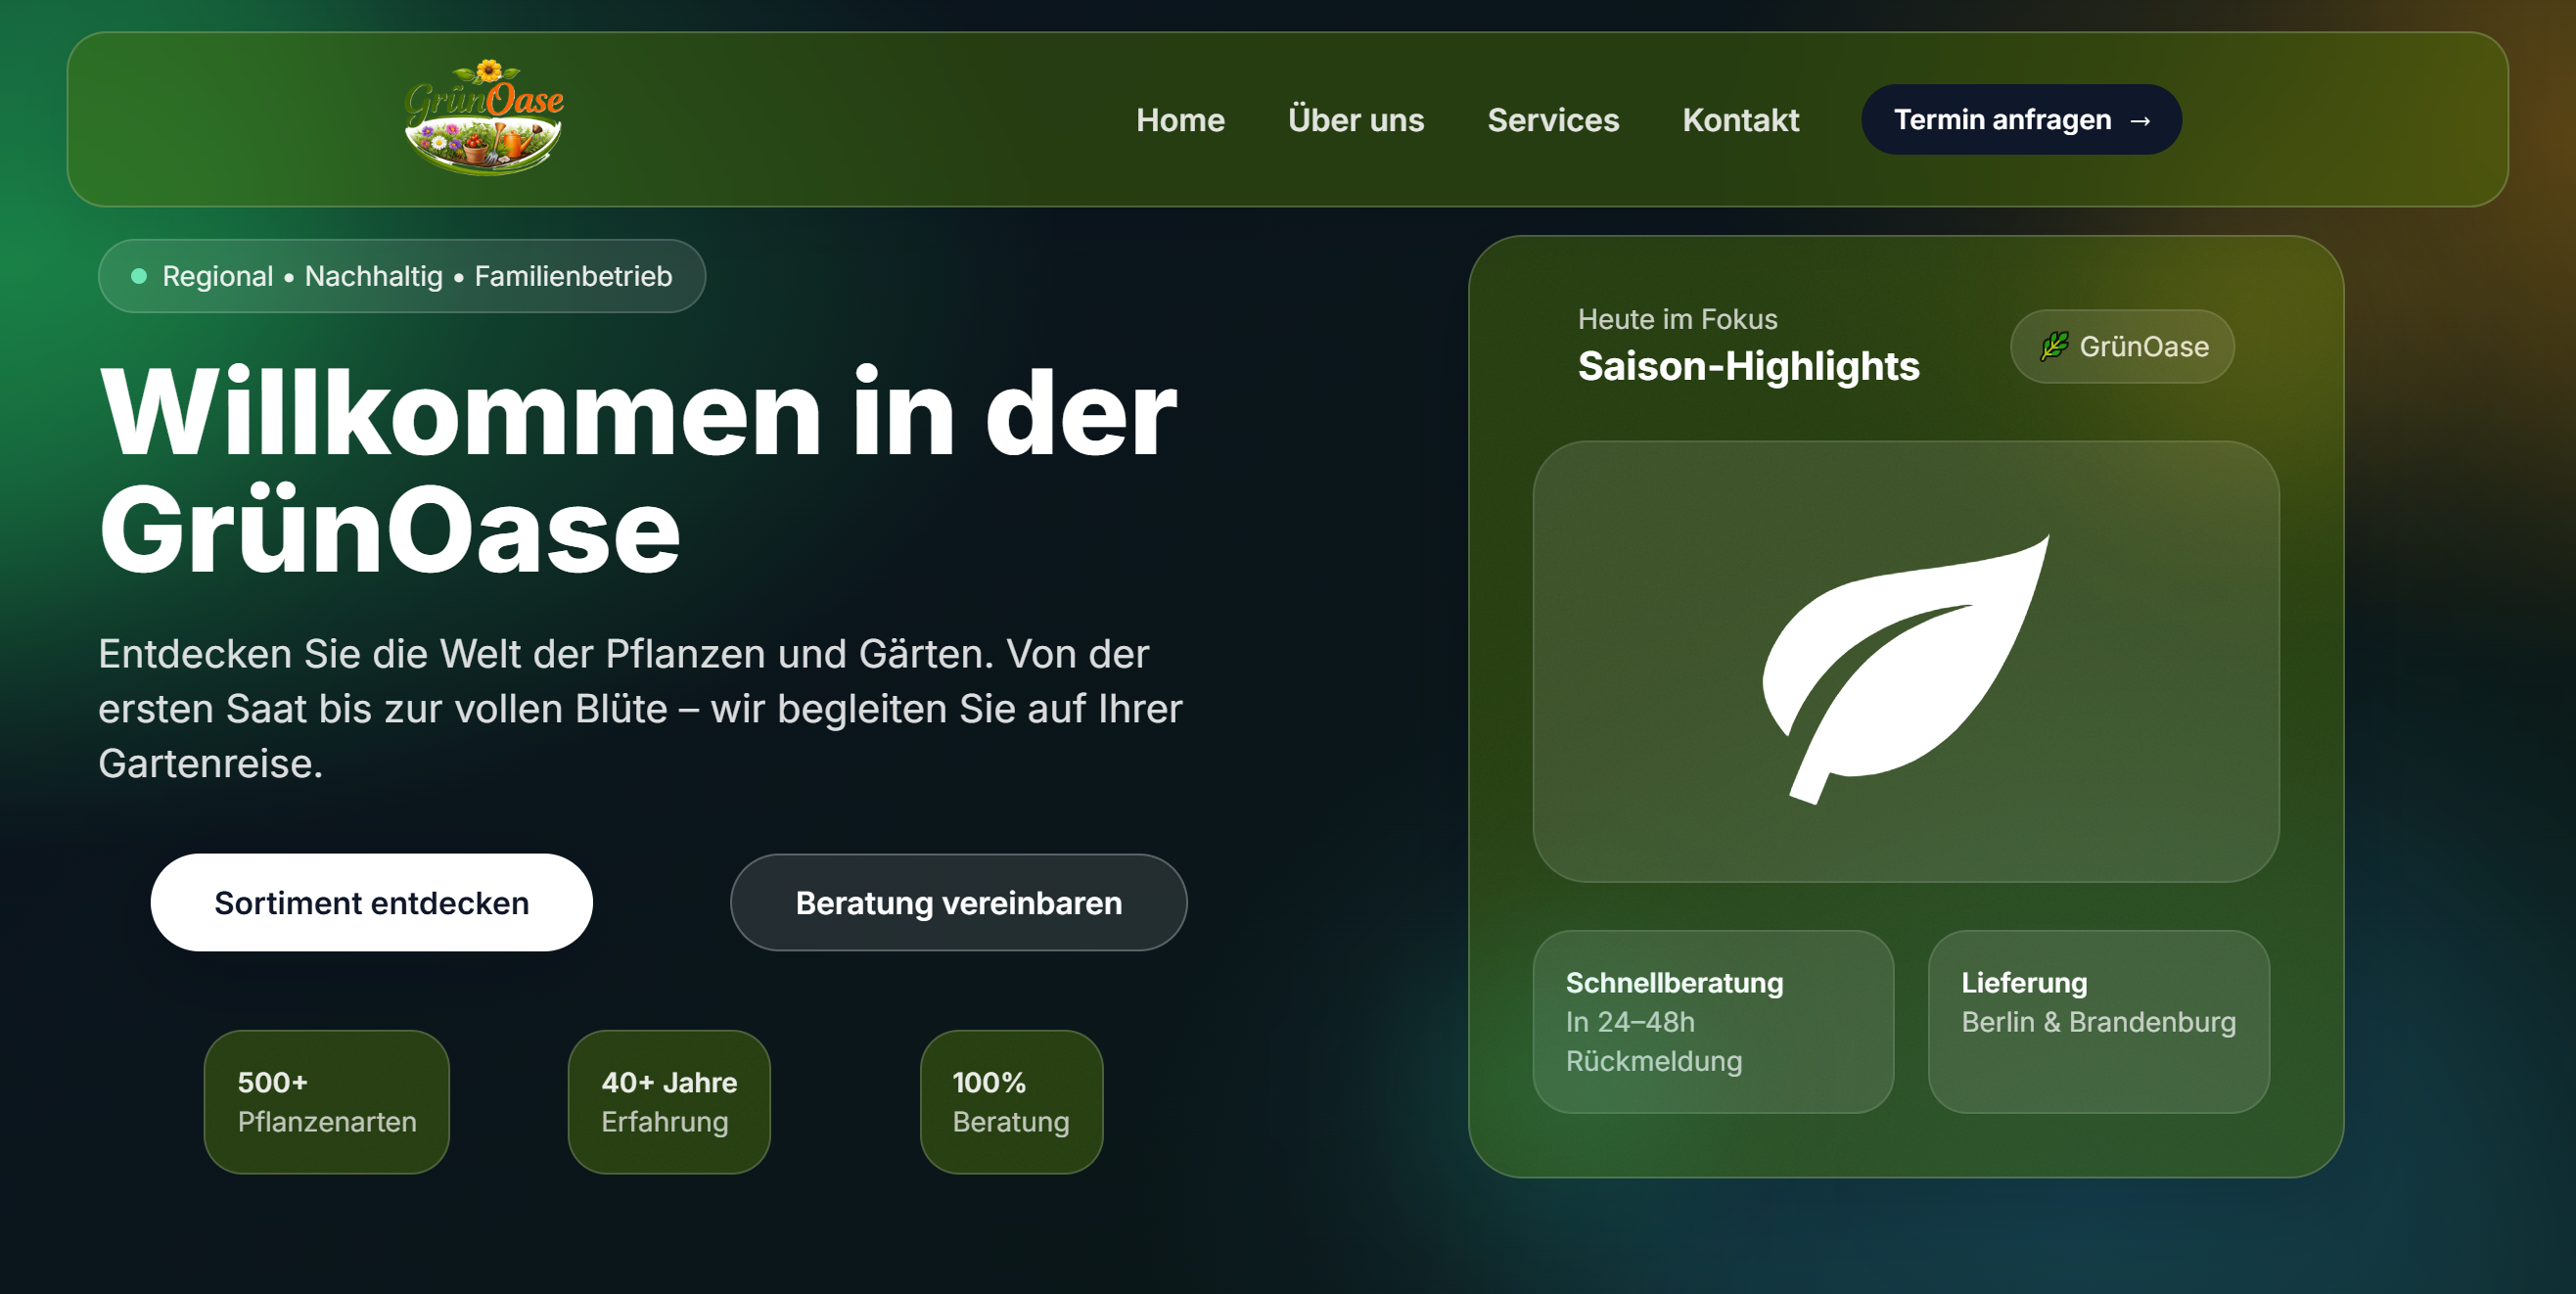Screen dimensions: 2576x1294
Task: Select the 500+ Pflanzenarten stat card
Action: point(326,1101)
